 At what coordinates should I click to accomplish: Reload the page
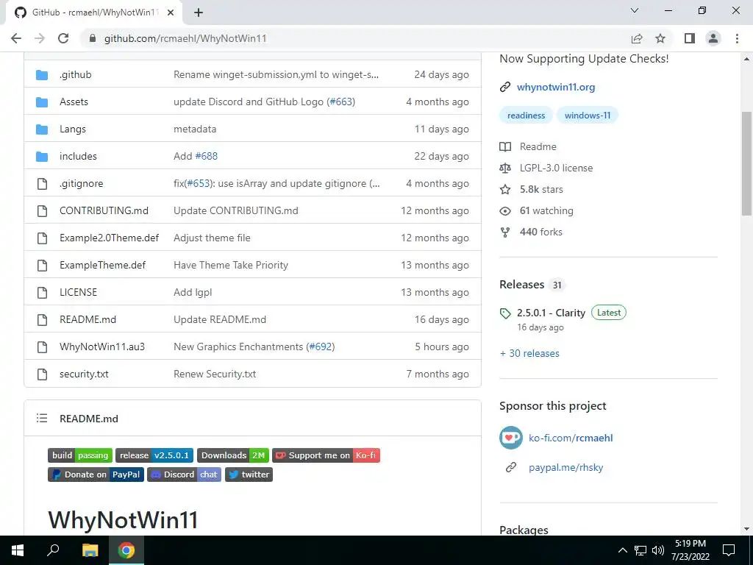coord(63,38)
